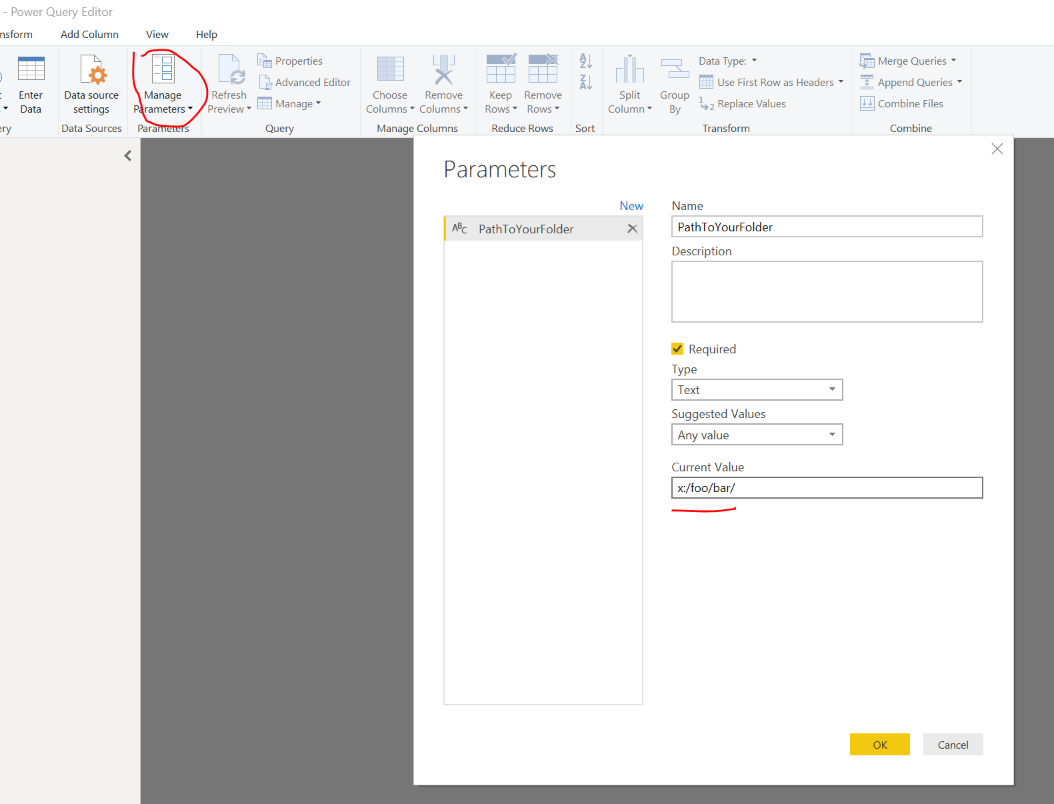Click the Split Column icon
This screenshot has height=804, width=1054.
[x=629, y=69]
